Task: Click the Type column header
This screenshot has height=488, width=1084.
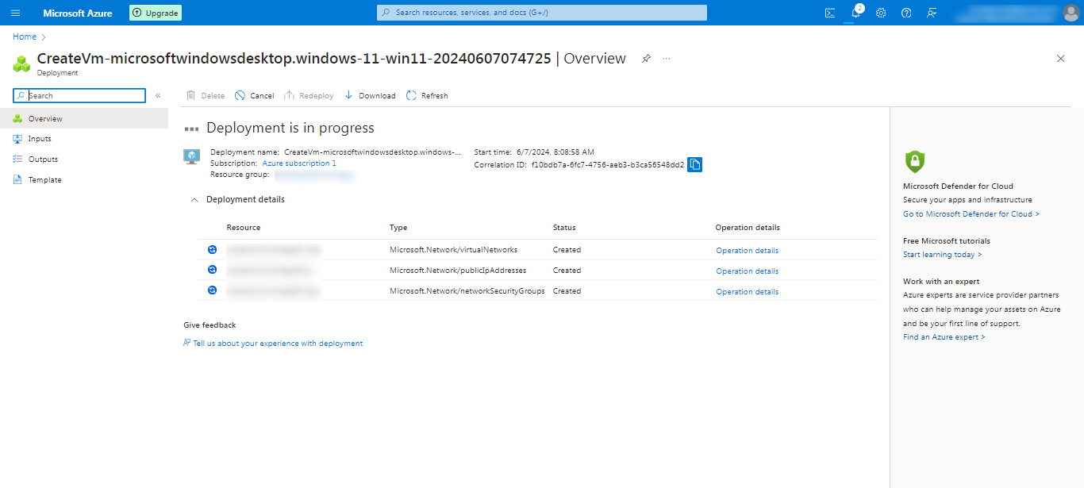Action: tap(398, 228)
